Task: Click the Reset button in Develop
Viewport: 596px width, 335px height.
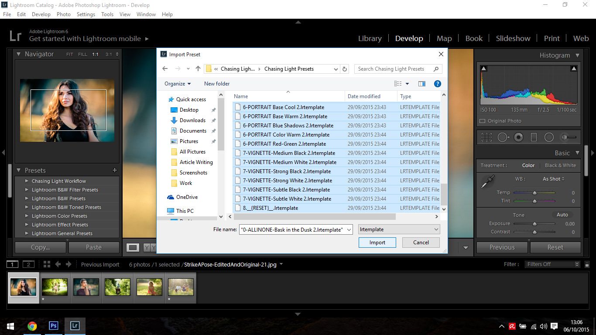Action: tap(555, 247)
